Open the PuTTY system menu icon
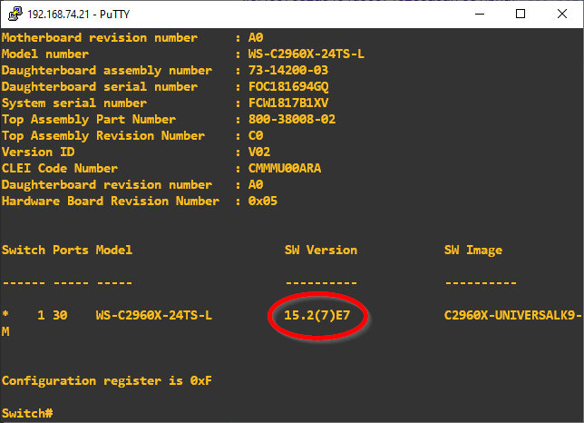 coord(13,14)
